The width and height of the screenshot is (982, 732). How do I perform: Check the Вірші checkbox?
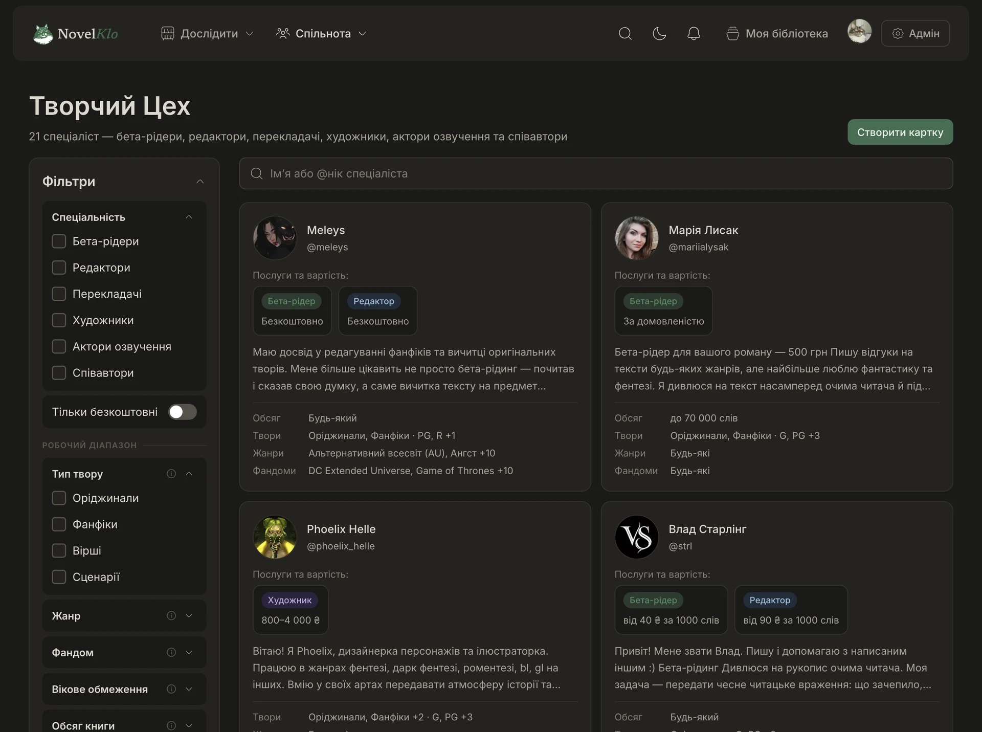pos(59,550)
